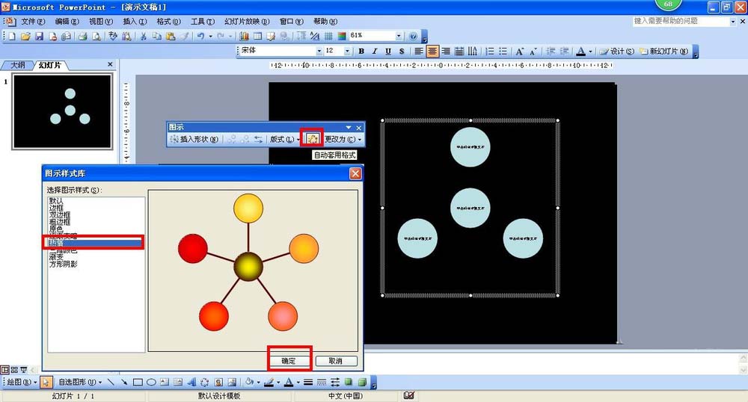Toggle center alignment button
748x402 pixels.
coord(432,51)
